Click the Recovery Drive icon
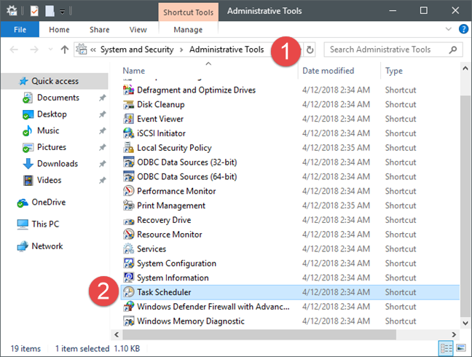 pyautogui.click(x=128, y=220)
